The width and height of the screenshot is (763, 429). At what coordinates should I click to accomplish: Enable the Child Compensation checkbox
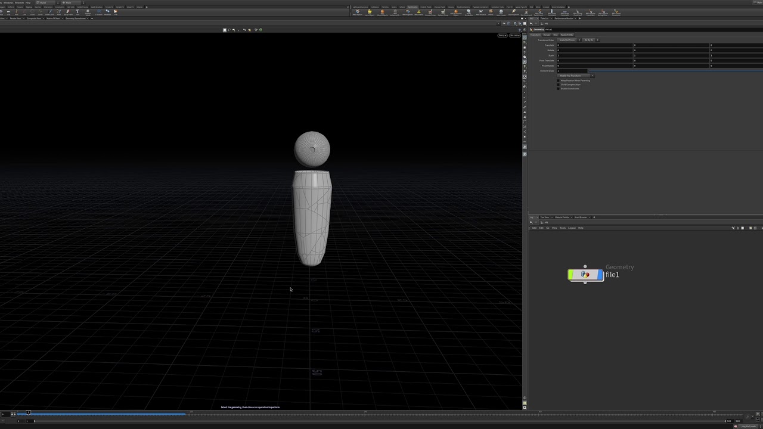pyautogui.click(x=559, y=85)
